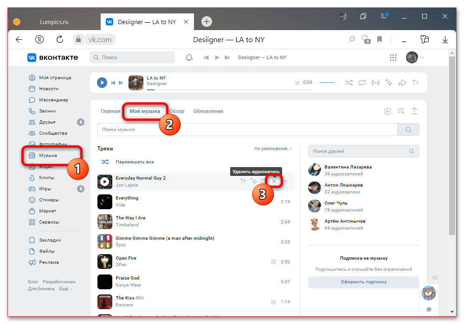Delete Everyday Normal Guy 2 track
The height and width of the screenshot is (324, 464).
274,181
